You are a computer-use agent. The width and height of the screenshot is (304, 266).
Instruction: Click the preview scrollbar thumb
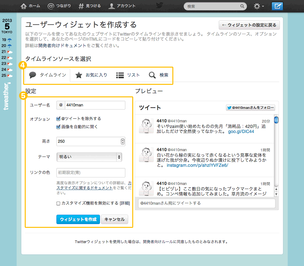tap(276, 120)
